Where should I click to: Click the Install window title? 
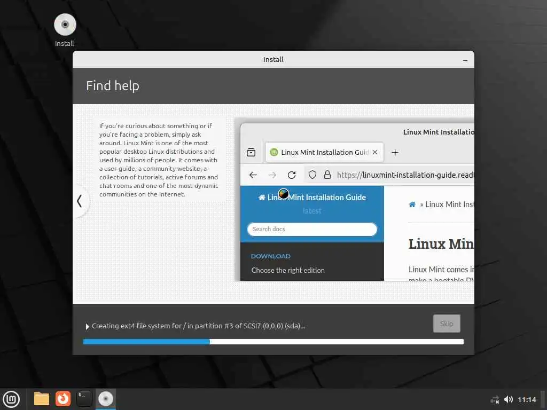tap(273, 60)
